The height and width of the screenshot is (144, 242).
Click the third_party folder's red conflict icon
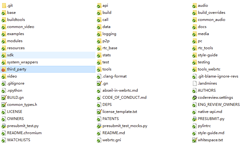(x=4, y=69)
